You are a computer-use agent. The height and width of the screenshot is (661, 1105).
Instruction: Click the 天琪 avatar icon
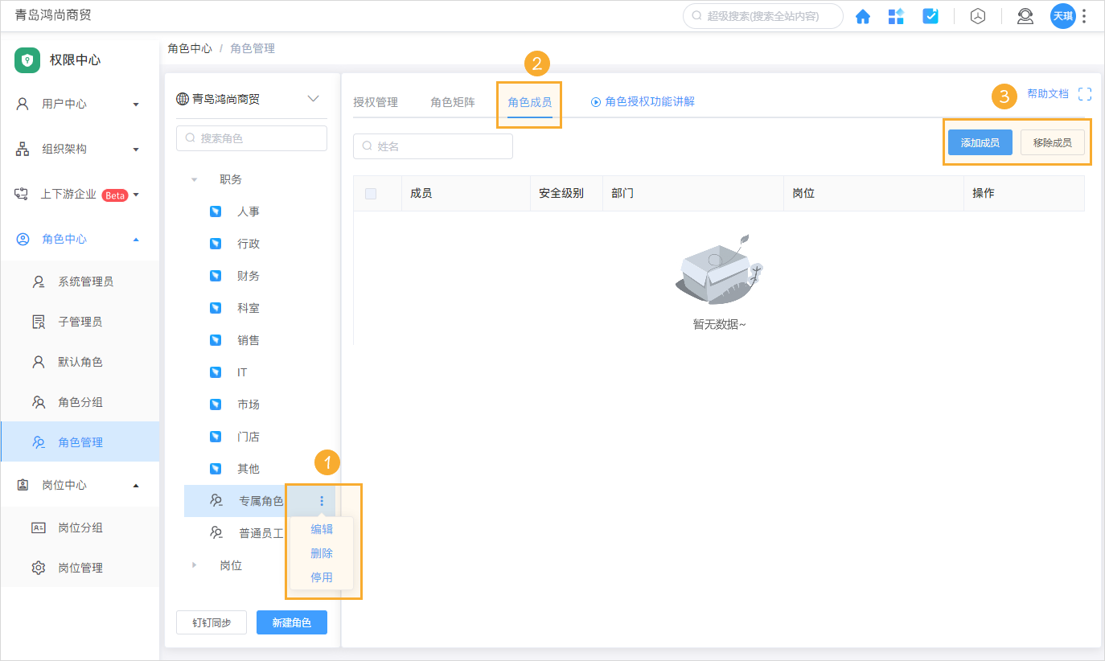click(1062, 16)
